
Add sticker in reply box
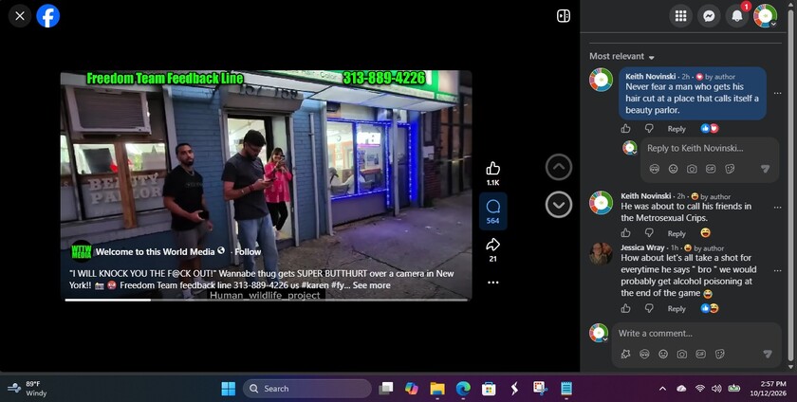(730, 169)
